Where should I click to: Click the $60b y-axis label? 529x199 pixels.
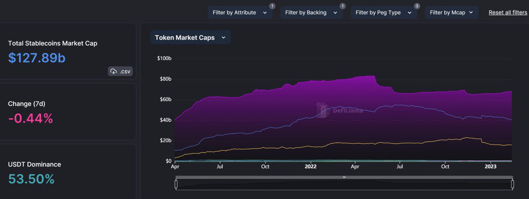(165, 99)
